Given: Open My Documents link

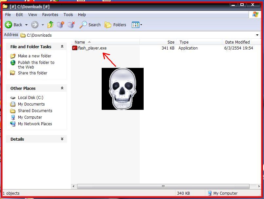Looking at the screenshot, I should (x=31, y=104).
